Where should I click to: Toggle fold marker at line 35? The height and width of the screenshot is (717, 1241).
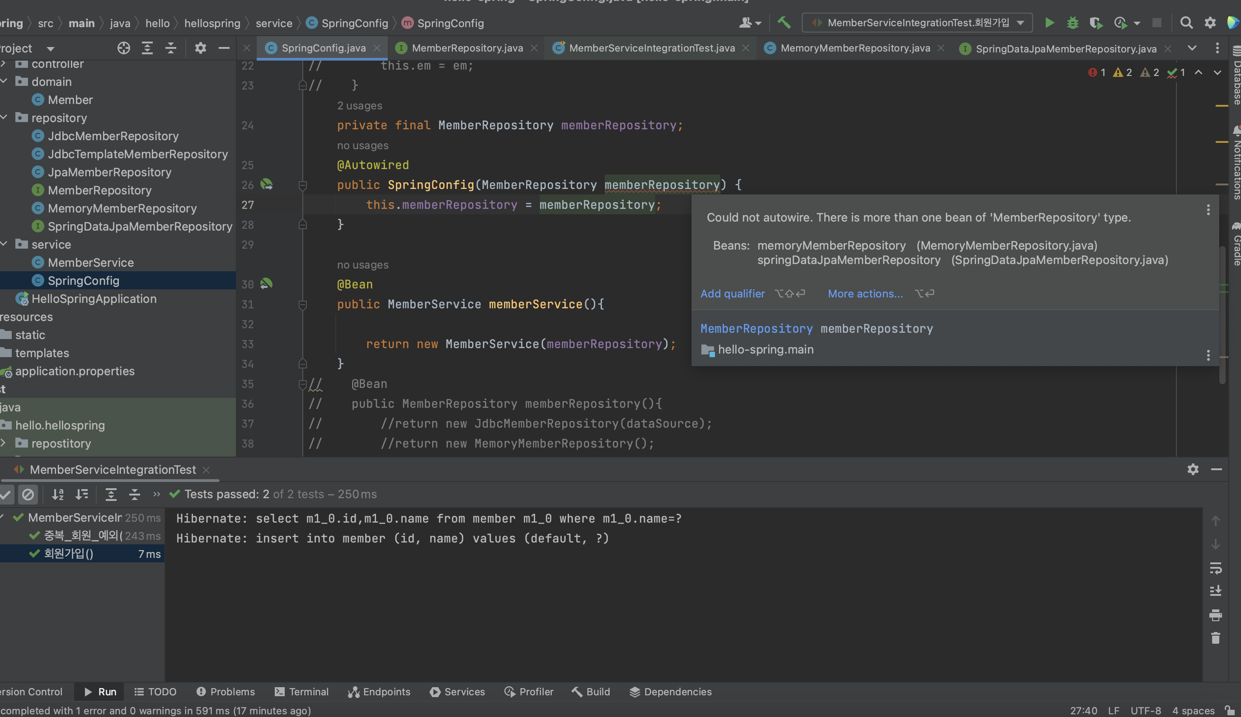point(303,384)
